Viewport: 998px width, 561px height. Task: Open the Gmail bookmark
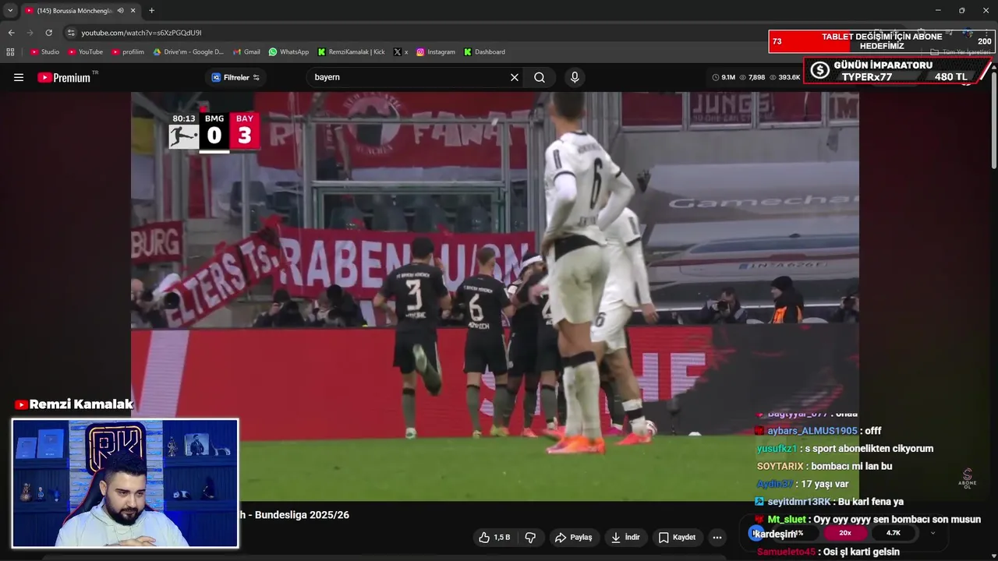pos(246,52)
